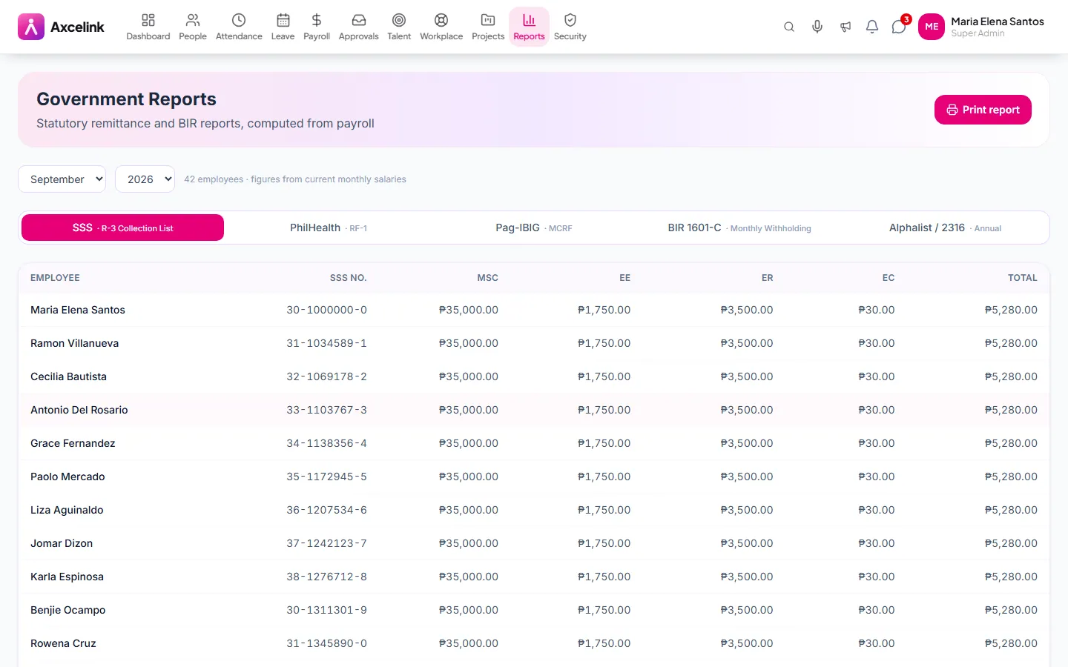This screenshot has width=1068, height=667.
Task: Select Liza Aguinaldo in the table
Action: 67,510
